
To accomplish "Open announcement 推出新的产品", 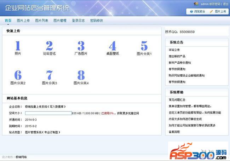I will point(177,56).
